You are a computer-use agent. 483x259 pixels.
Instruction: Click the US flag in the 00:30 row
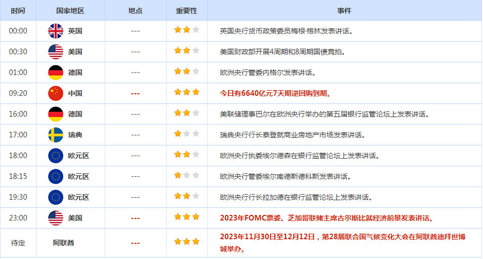click(56, 52)
